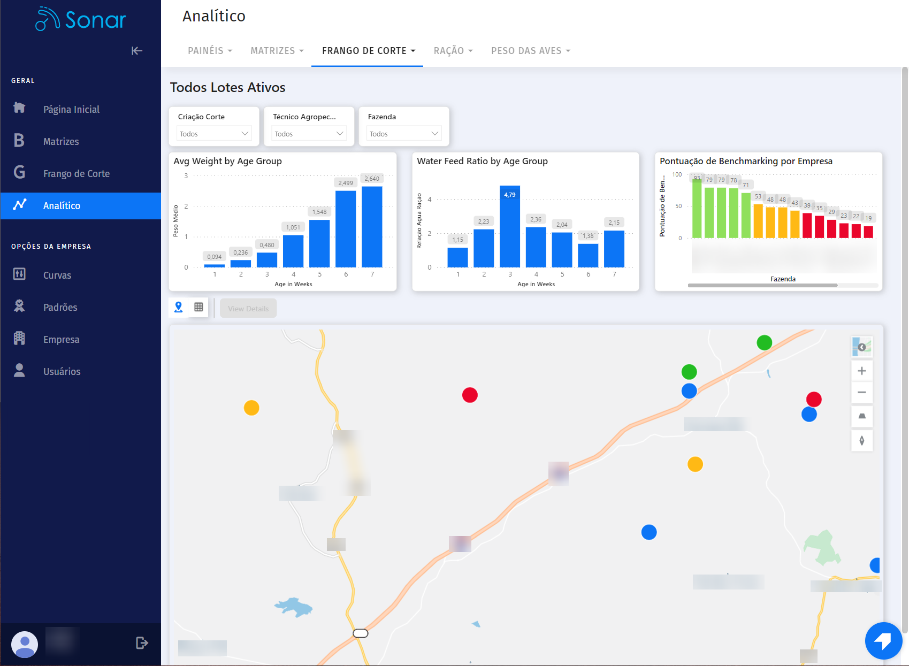
Task: Select the red 19 bar in benchmarking chart
Action: point(868,232)
